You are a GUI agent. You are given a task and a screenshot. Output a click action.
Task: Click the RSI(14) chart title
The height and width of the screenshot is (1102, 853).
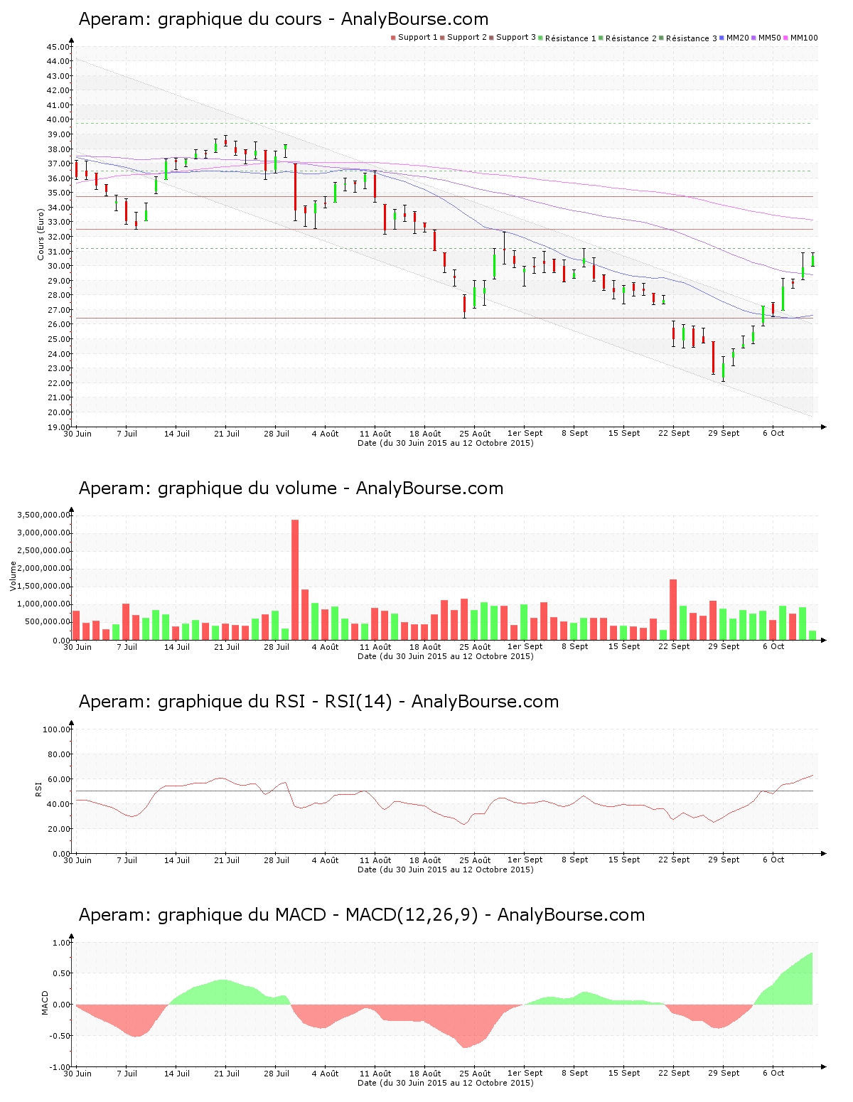[x=318, y=702]
